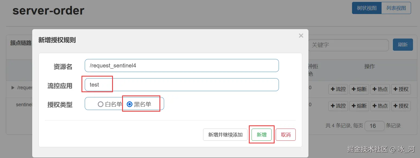Click the 刷新 button

pos(403,45)
